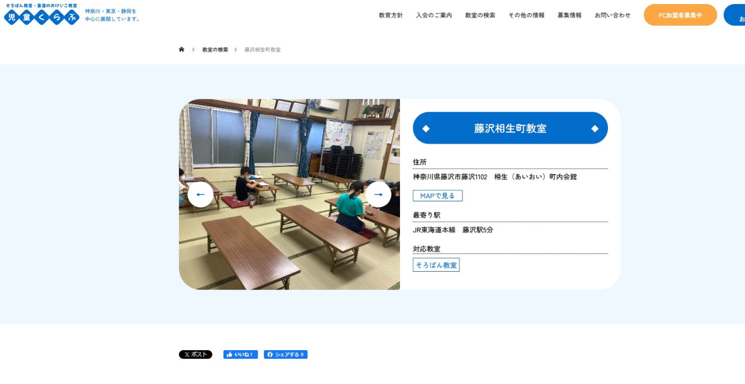Image resolution: width=745 pixels, height=384 pixels.
Task: Open お問い合わせ in the navigation
Action: coord(612,15)
